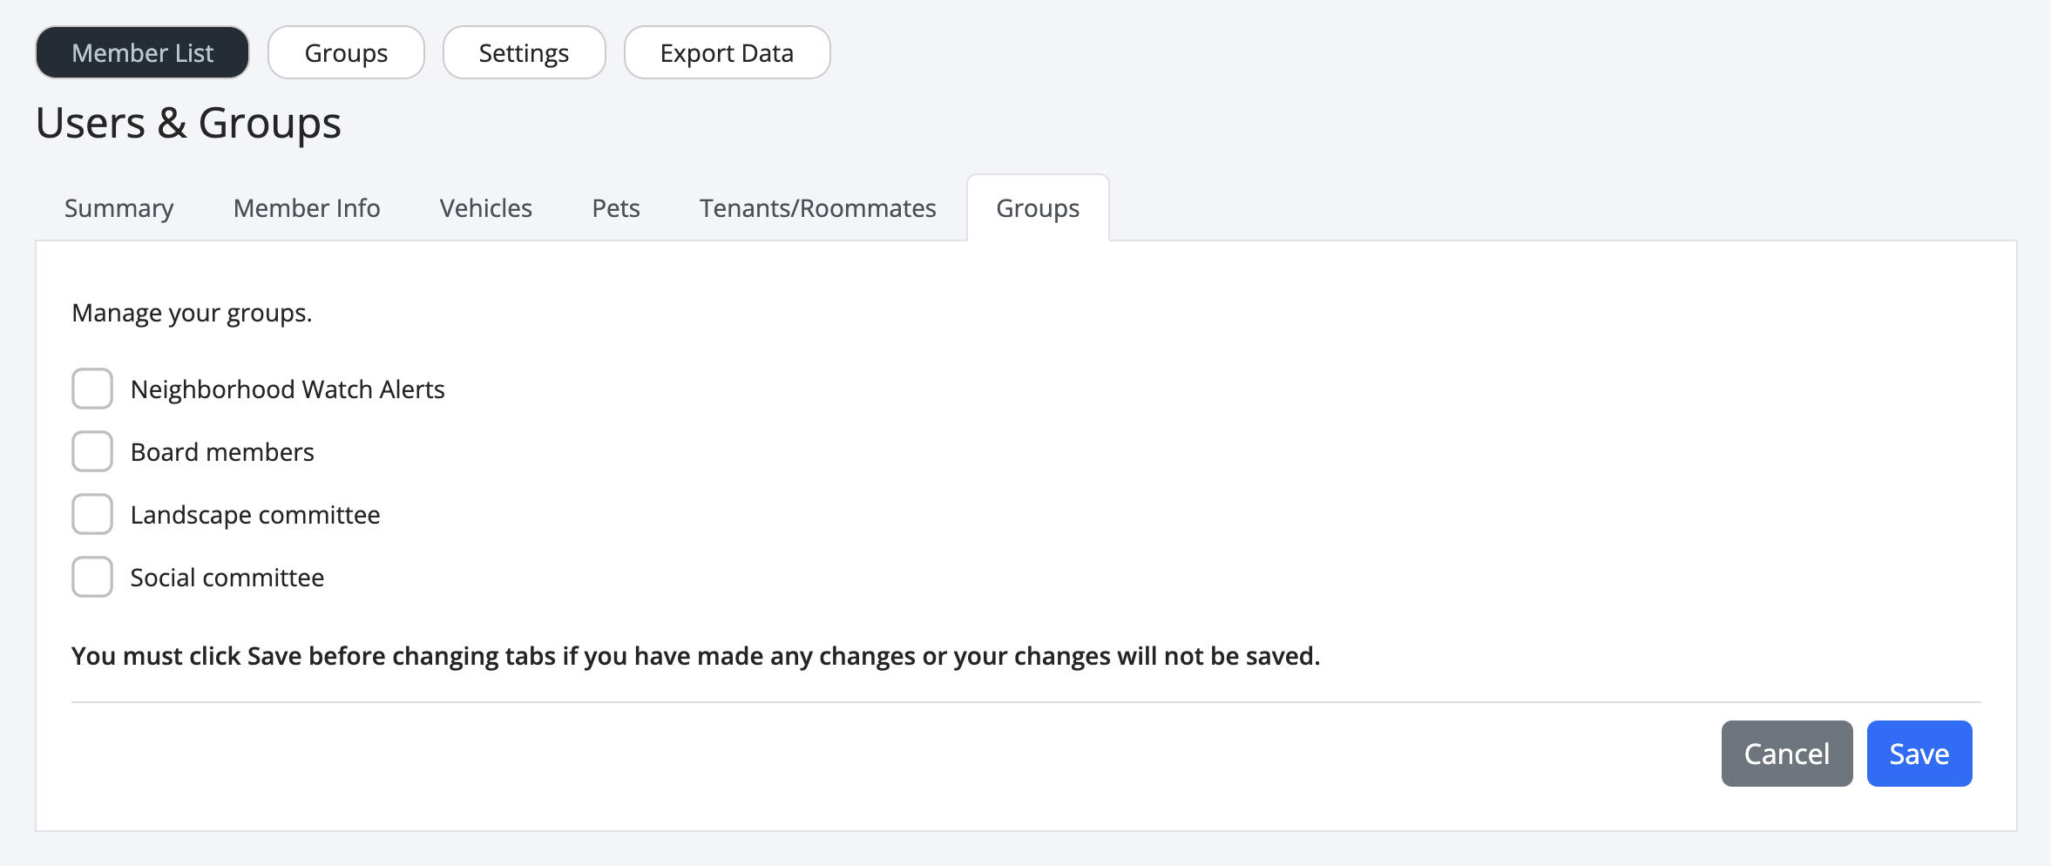Go to the Pets tab
This screenshot has height=866, width=2051.
coord(616,208)
